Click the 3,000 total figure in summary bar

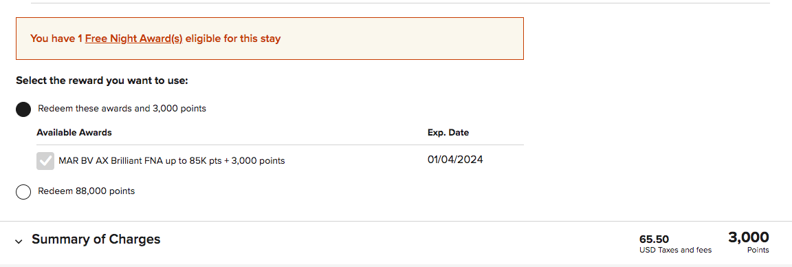tap(749, 237)
